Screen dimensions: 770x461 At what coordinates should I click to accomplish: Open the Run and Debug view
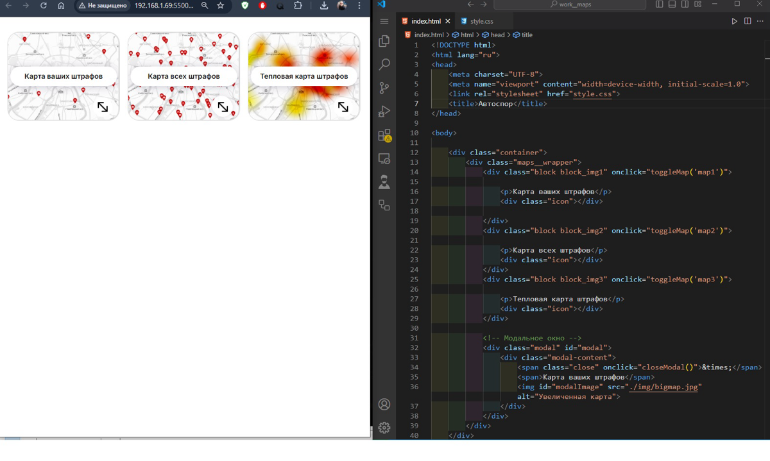tap(384, 112)
